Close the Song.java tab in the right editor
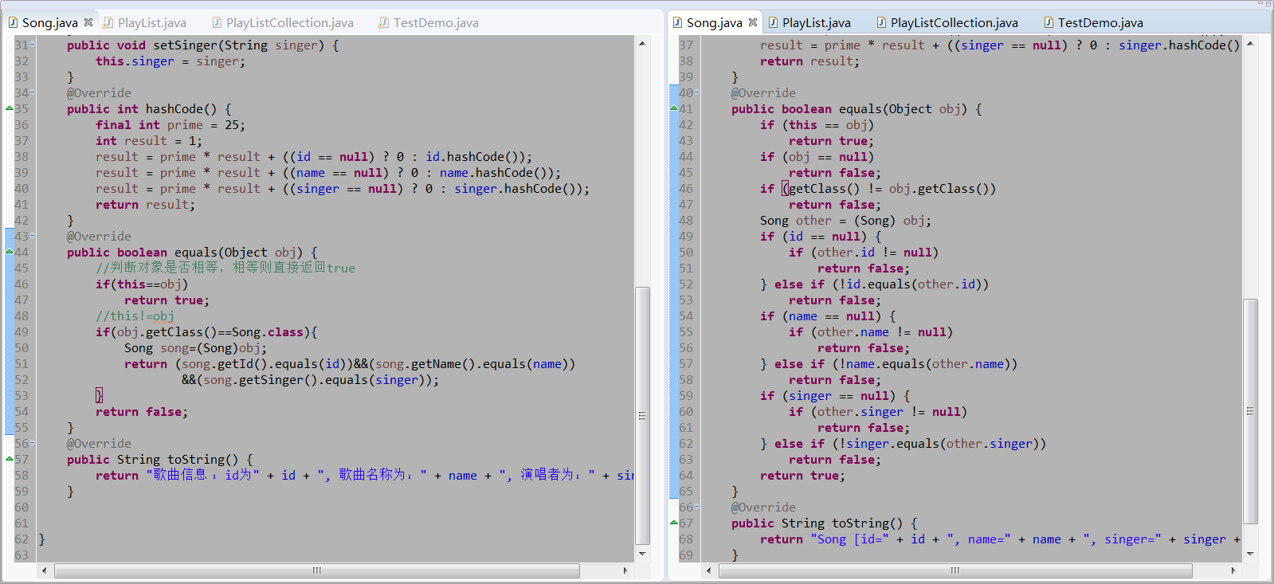The height and width of the screenshot is (584, 1274). (x=753, y=22)
